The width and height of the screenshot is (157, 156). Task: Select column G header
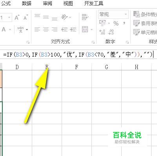106,67
